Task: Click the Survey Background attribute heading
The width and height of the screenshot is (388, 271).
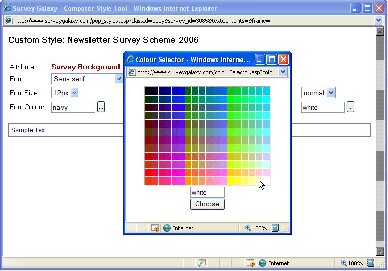Action: [x=85, y=67]
